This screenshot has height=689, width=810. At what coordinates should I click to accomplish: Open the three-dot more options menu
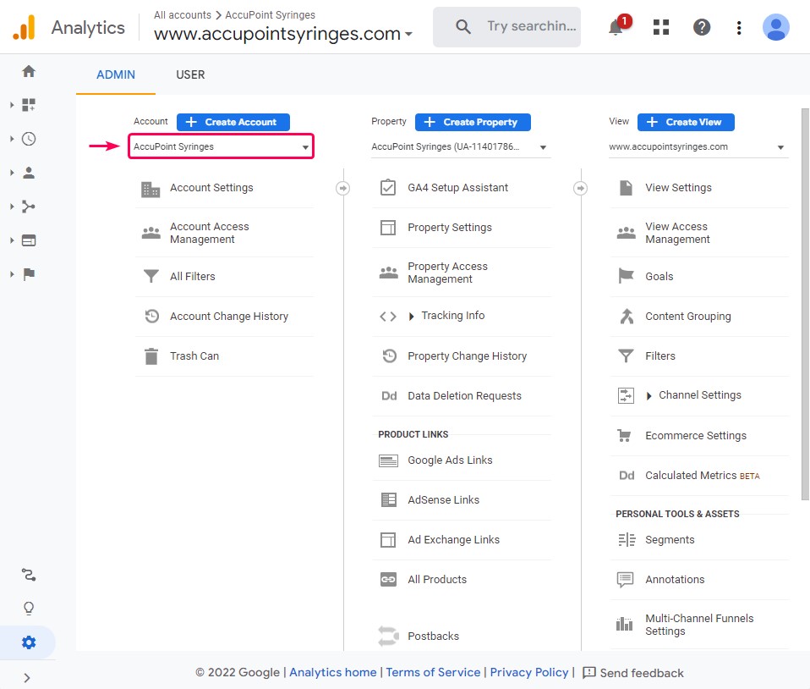739,27
